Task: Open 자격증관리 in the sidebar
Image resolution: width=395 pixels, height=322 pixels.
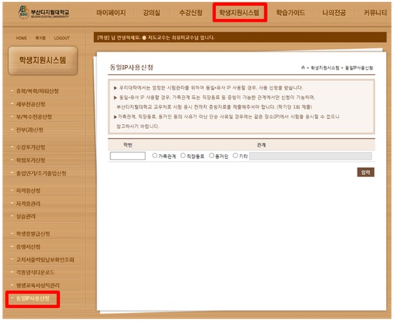Action: pos(28,204)
